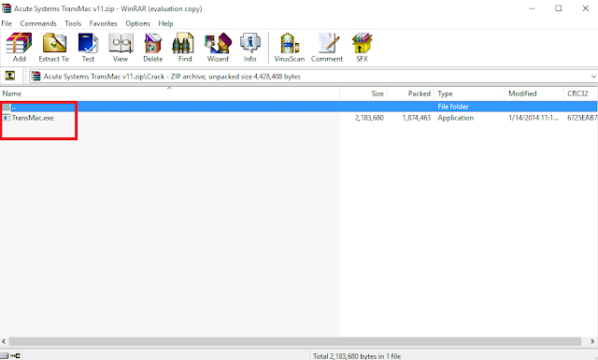Image resolution: width=598 pixels, height=360 pixels.
Task: Click the Delete toolbar icon
Action: 153,47
